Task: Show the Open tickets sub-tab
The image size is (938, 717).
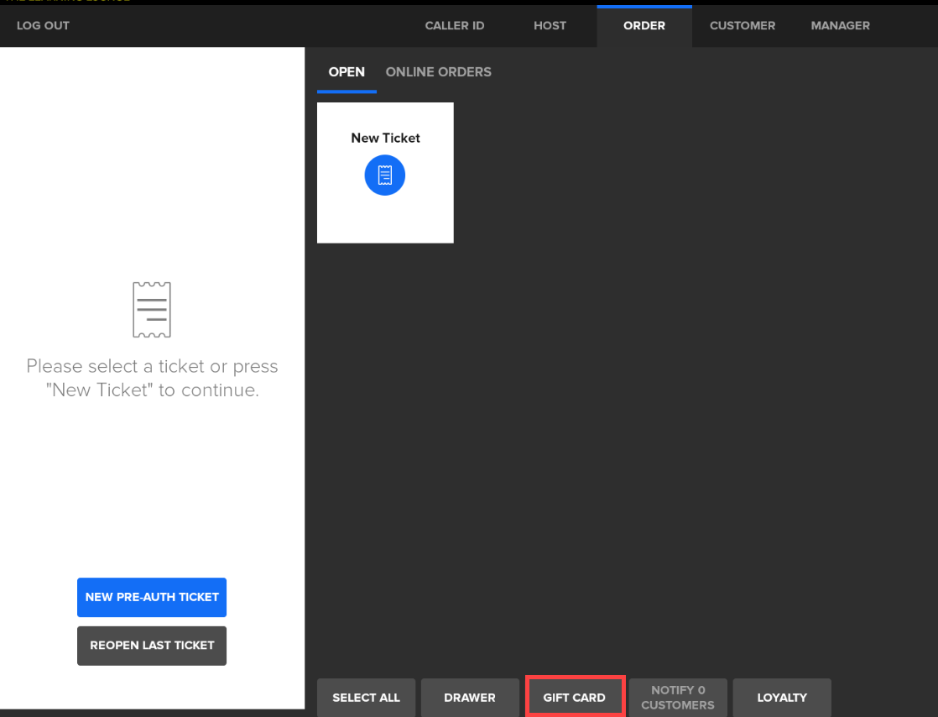Action: click(x=347, y=72)
